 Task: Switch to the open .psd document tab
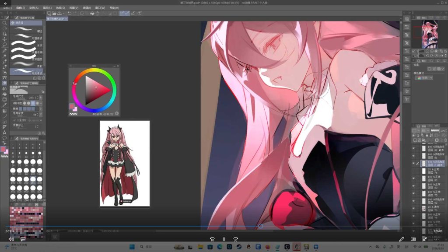coord(57,19)
